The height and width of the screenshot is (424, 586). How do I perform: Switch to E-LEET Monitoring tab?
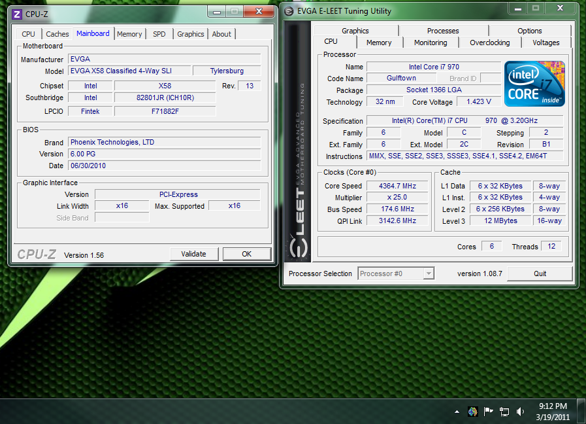tap(431, 43)
